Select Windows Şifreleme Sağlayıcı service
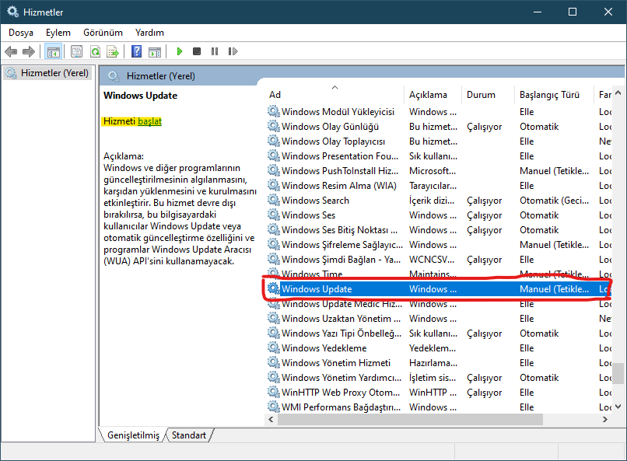Viewport: 627px width, 461px height. [439, 245]
